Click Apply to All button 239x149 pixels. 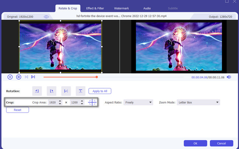100,91
